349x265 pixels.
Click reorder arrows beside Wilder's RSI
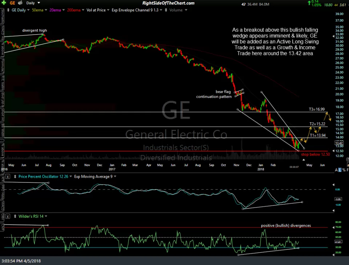[15, 216]
